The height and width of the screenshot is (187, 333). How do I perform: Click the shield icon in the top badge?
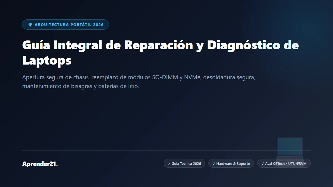click(x=30, y=25)
